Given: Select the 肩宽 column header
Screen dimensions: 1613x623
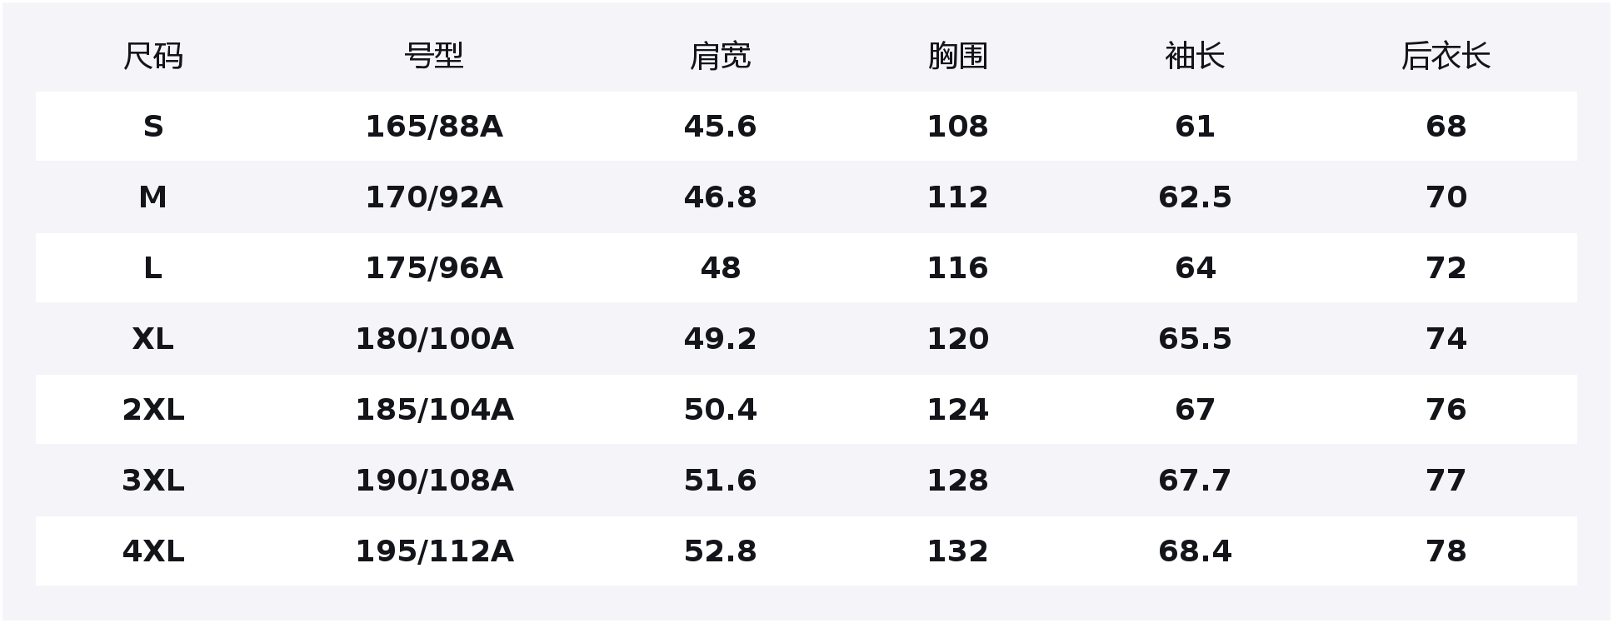Looking at the screenshot, I should 720,56.
